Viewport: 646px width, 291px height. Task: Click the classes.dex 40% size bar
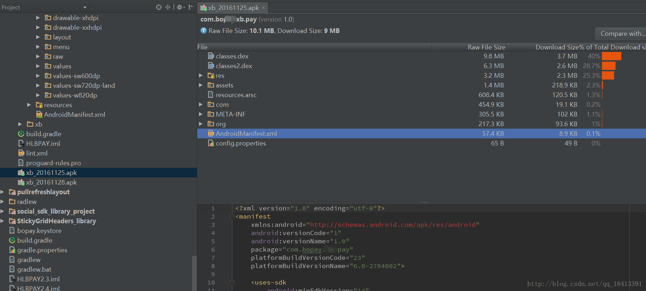coord(612,56)
